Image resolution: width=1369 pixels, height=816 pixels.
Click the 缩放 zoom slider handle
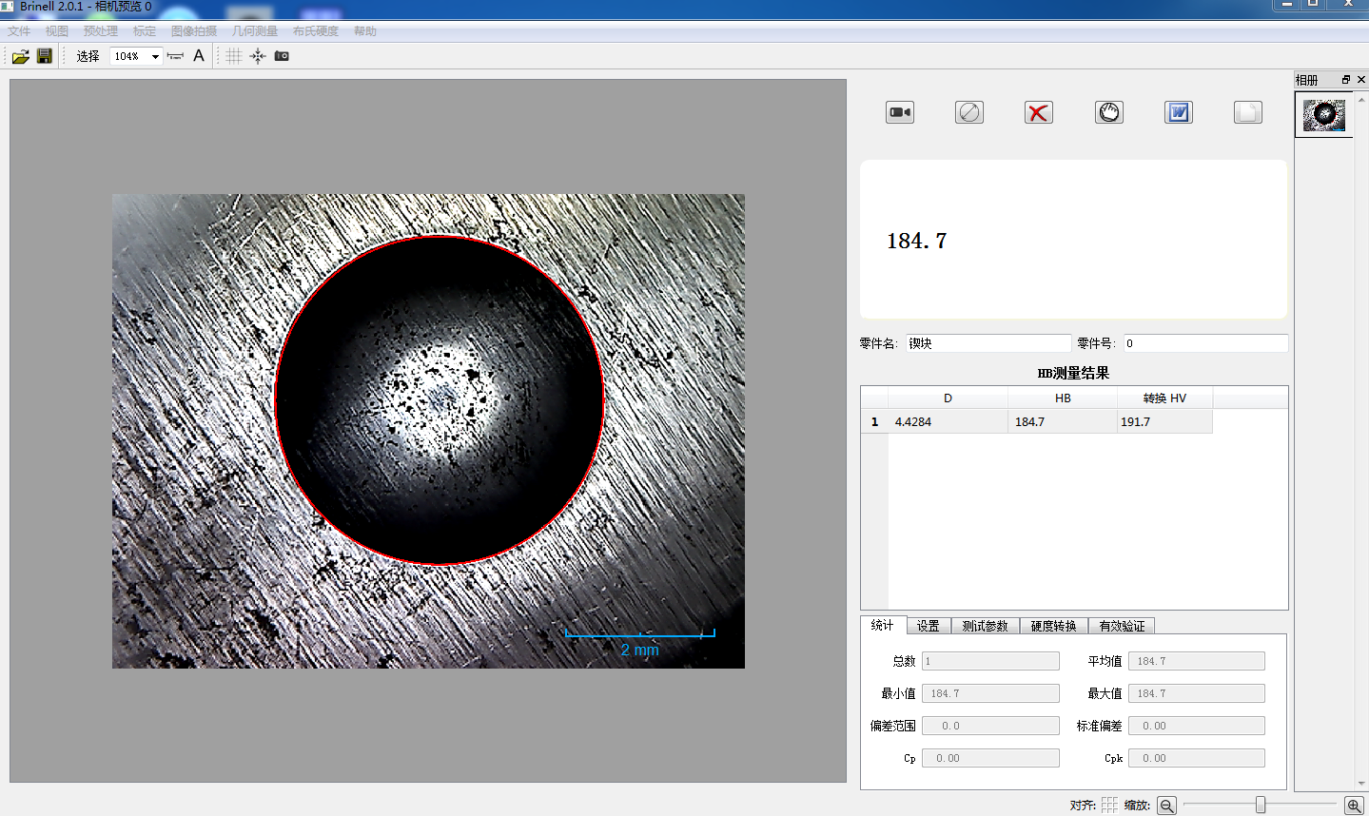tap(1261, 805)
